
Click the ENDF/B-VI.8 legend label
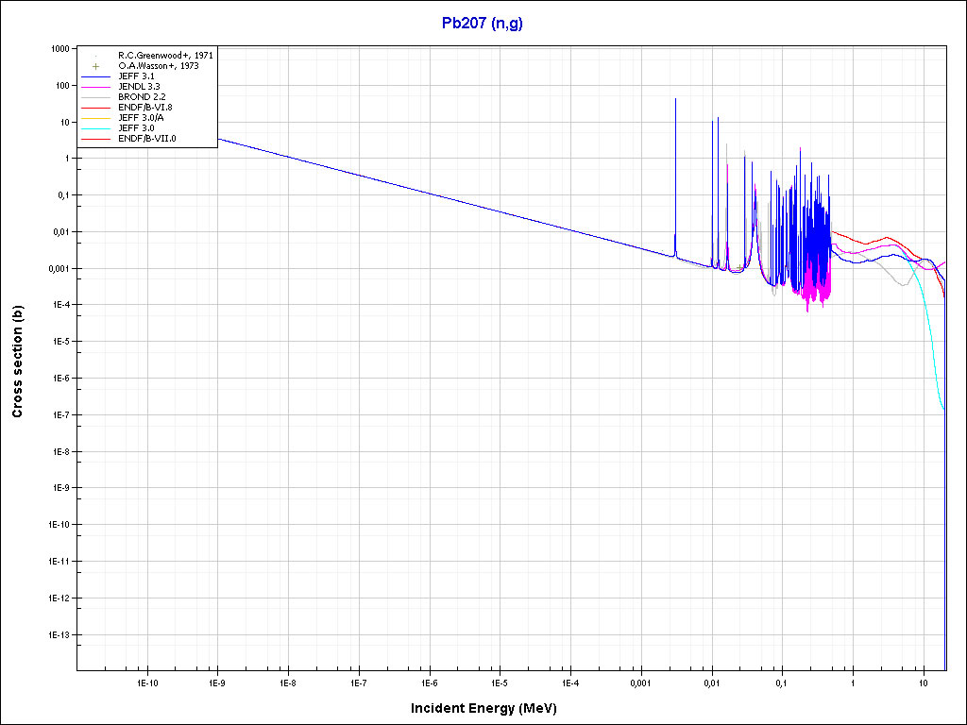point(145,108)
